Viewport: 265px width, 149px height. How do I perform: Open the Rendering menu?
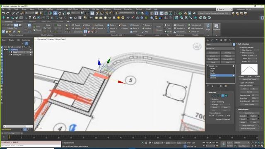tap(85, 9)
